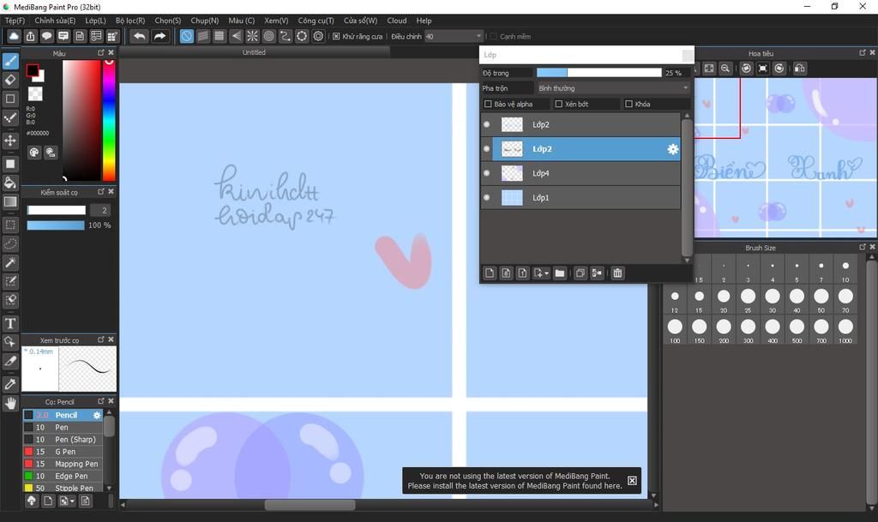Click the transparent color swatch

point(35,94)
